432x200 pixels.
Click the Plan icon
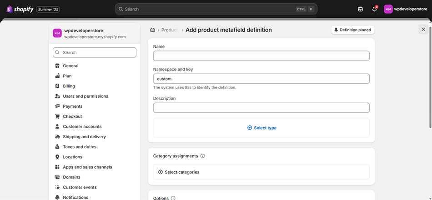click(57, 76)
